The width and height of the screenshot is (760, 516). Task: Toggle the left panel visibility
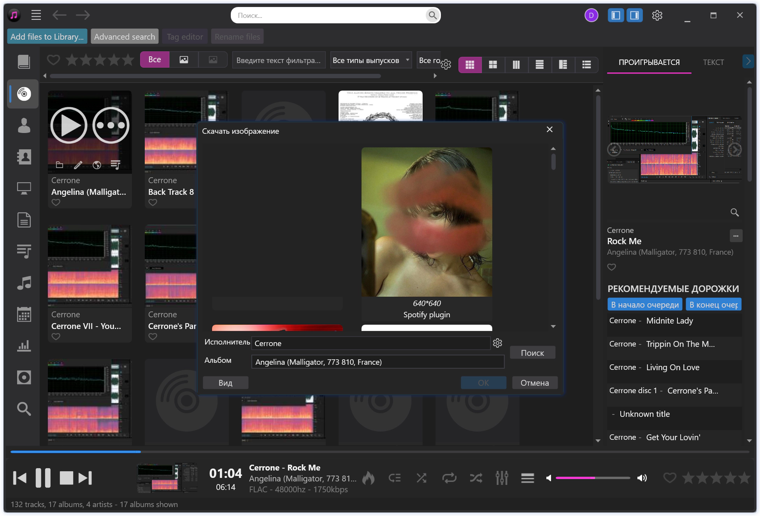(616, 15)
